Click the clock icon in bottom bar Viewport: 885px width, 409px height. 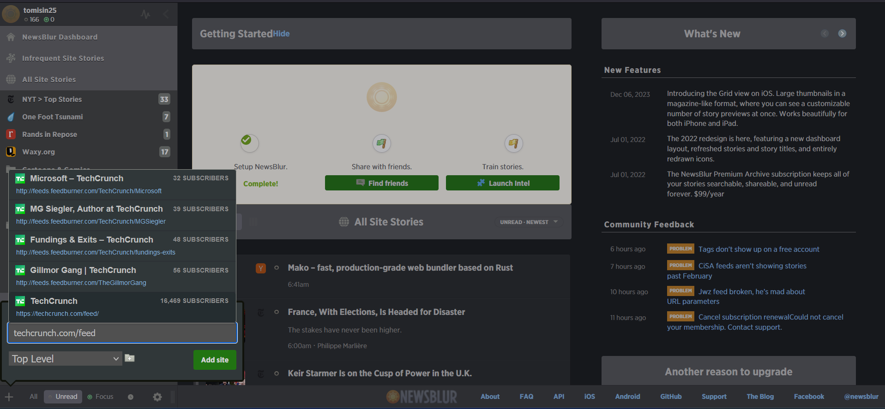131,397
